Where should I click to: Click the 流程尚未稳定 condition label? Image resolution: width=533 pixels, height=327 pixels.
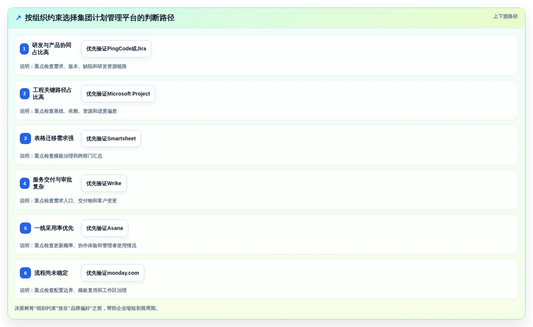51,273
